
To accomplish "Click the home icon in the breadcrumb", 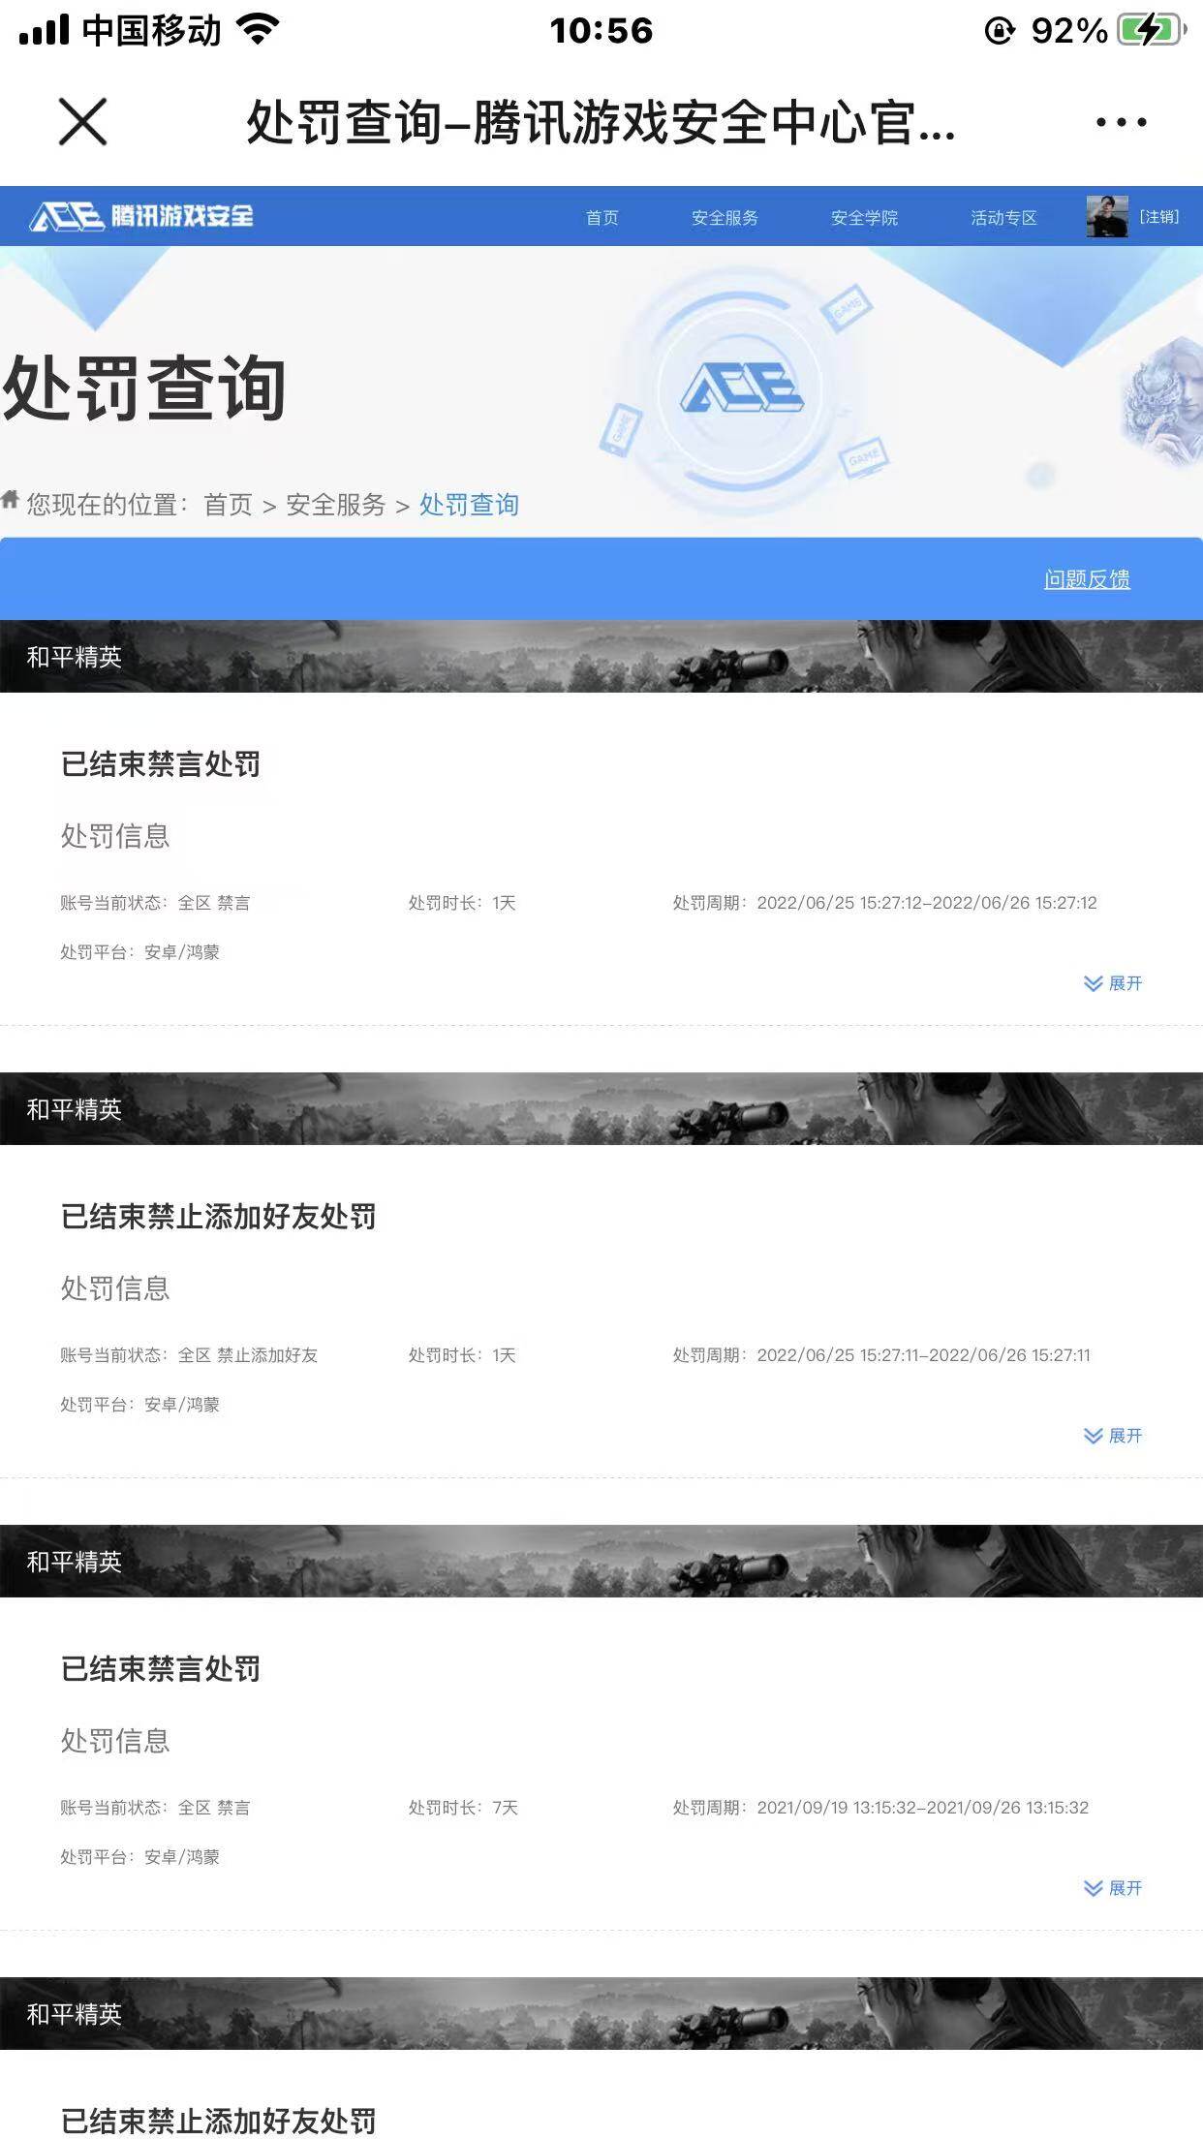I will coord(10,500).
